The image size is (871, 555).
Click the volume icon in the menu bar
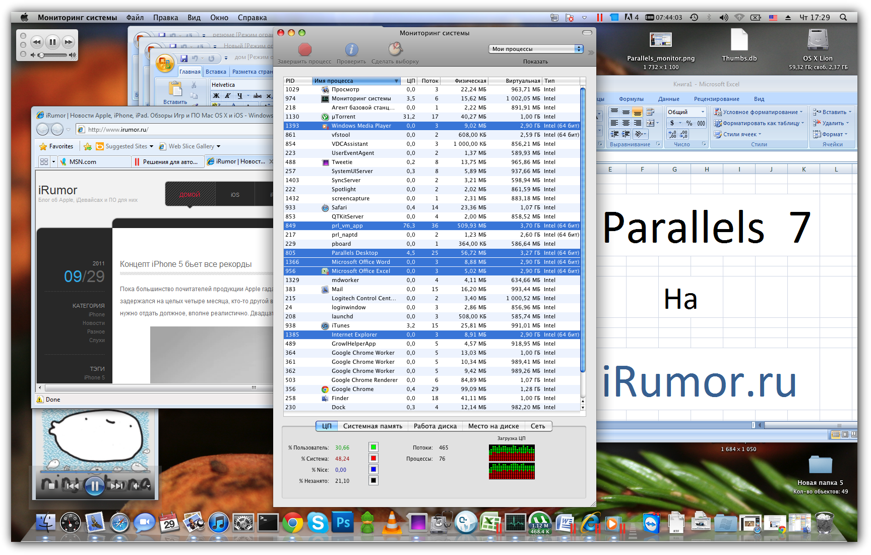(724, 17)
